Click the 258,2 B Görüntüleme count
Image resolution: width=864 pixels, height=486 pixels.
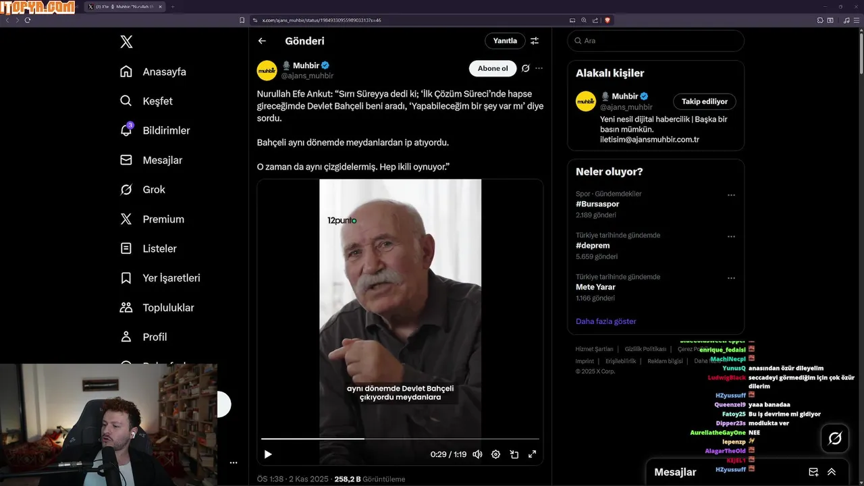369,479
